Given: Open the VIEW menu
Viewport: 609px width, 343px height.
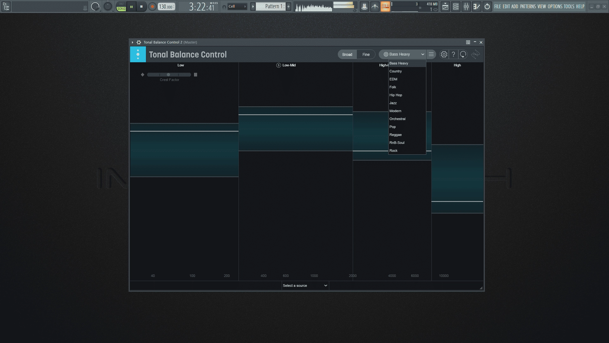Looking at the screenshot, I should (542, 6).
